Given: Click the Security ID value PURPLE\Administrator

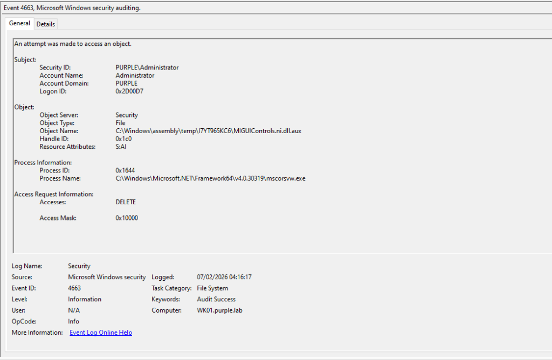Looking at the screenshot, I should pos(147,68).
